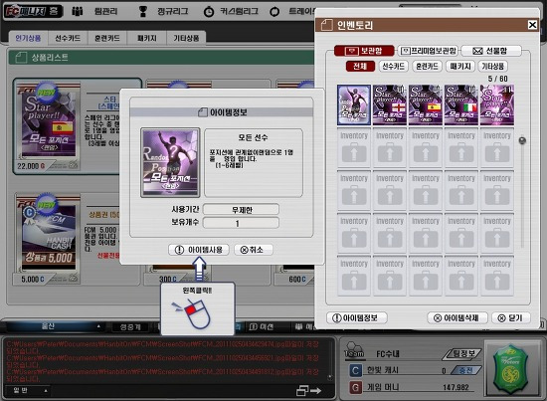The image size is (547, 401).
Task: Click the 보유개수 field showing 1
Action: [241, 223]
